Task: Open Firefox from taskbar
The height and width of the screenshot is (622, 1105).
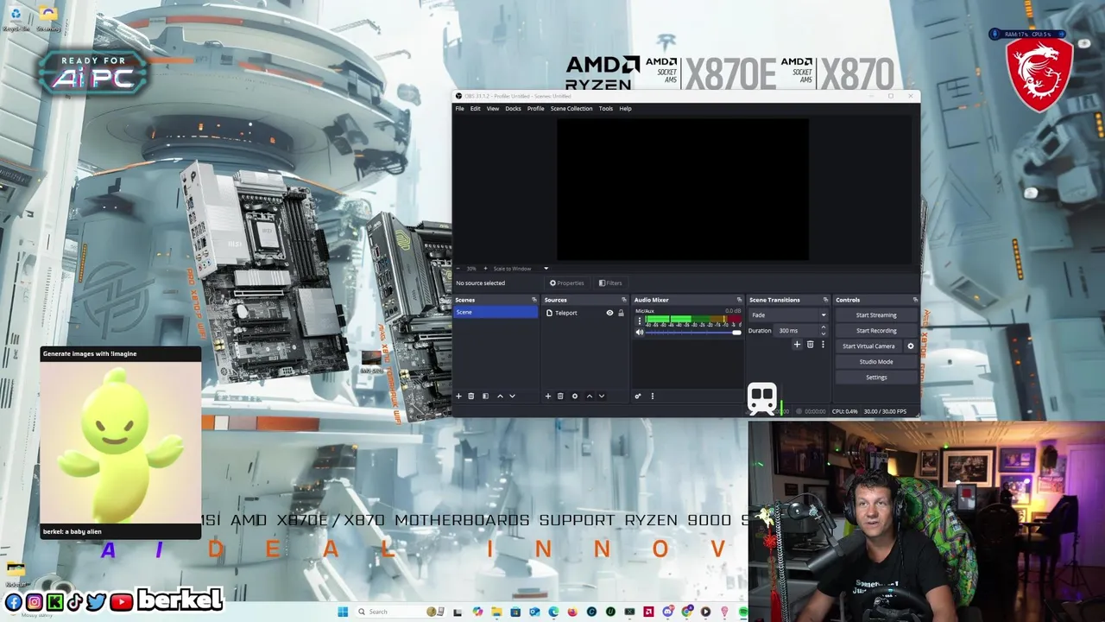Action: pos(572,612)
